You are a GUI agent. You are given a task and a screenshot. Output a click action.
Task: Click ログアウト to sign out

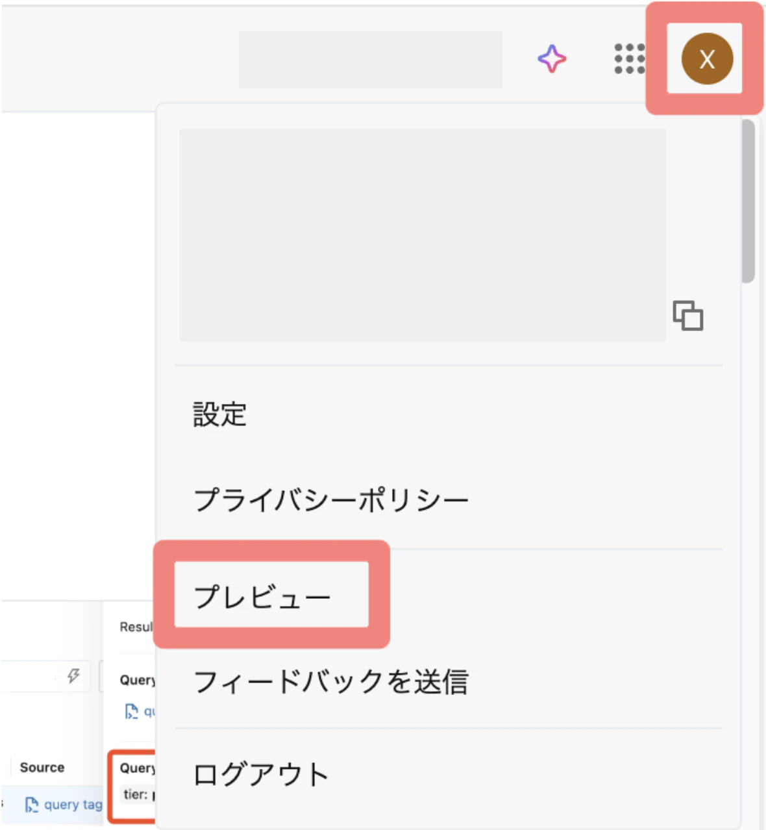tap(262, 774)
